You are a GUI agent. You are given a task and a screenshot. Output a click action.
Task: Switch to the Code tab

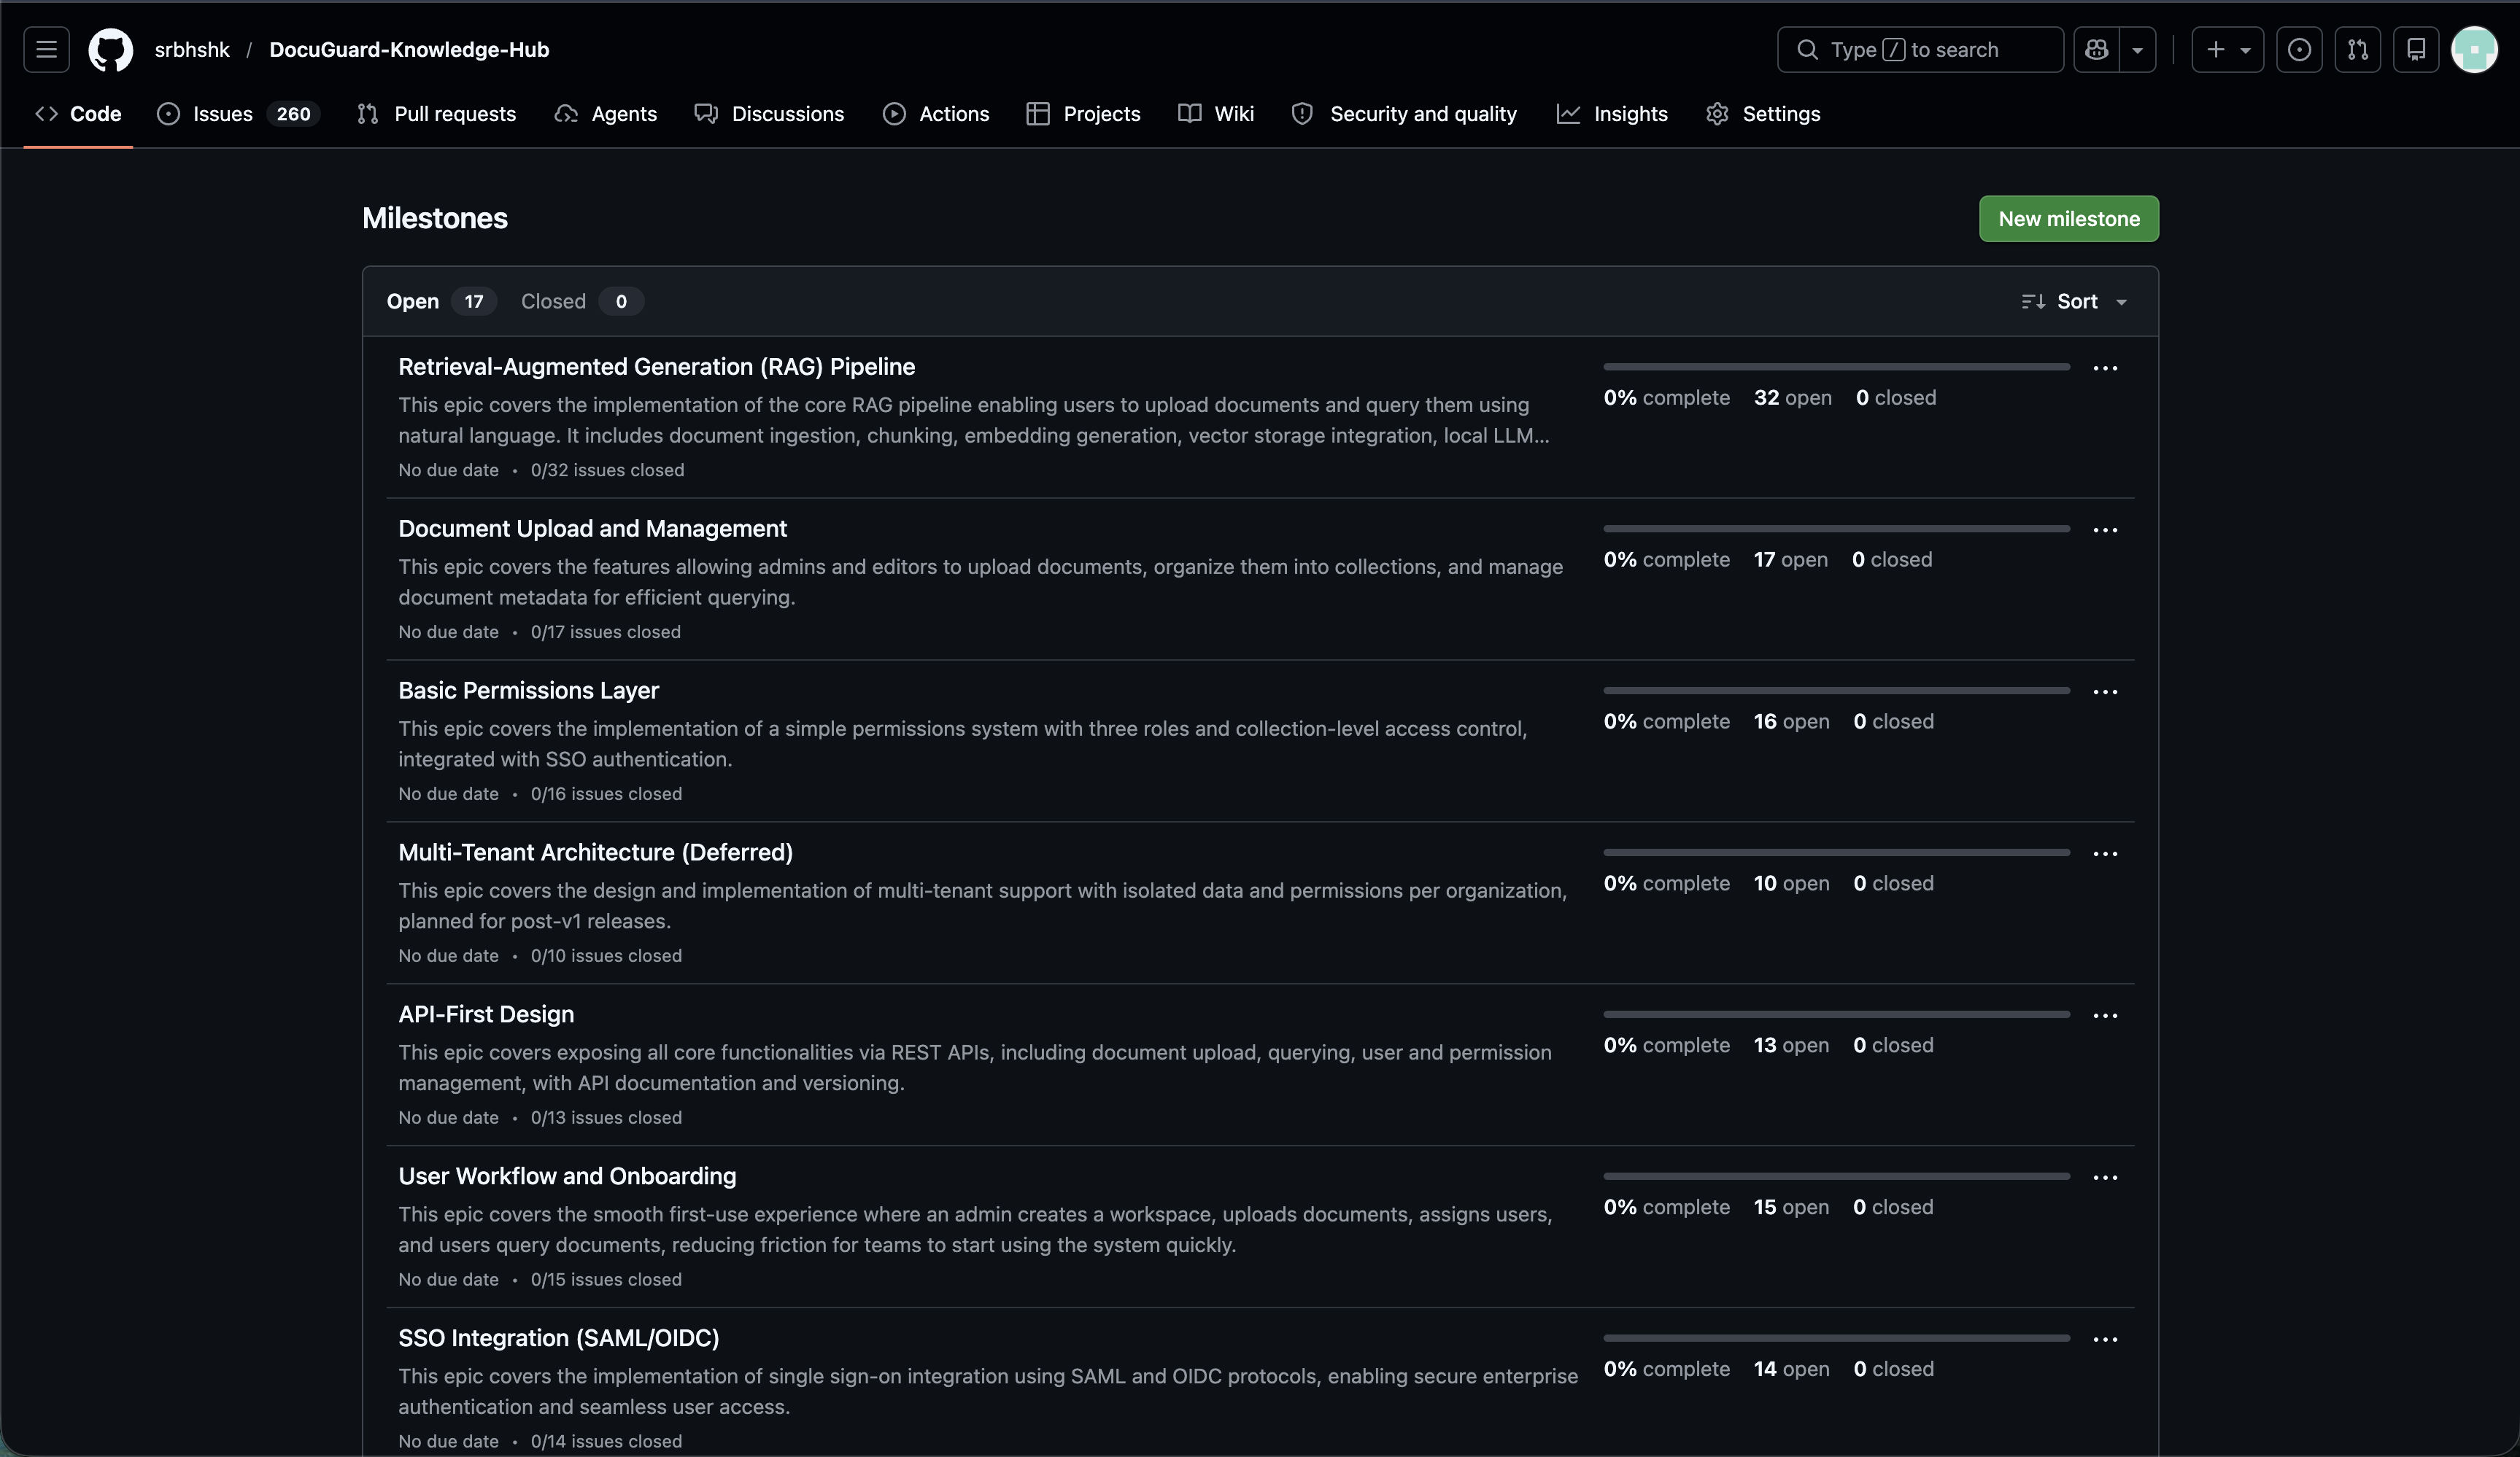[x=78, y=114]
